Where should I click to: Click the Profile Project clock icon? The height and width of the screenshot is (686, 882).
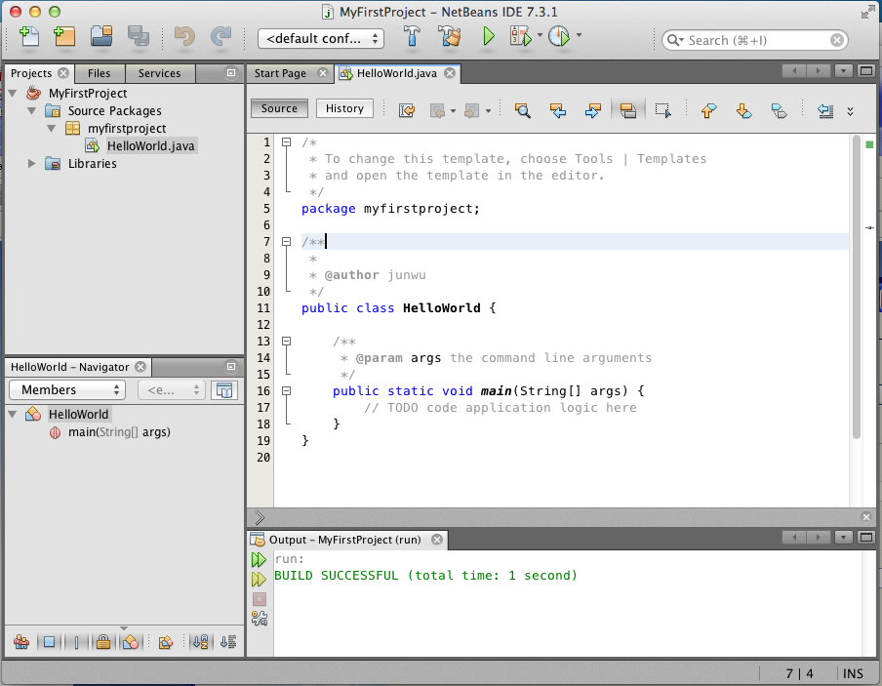pos(559,37)
